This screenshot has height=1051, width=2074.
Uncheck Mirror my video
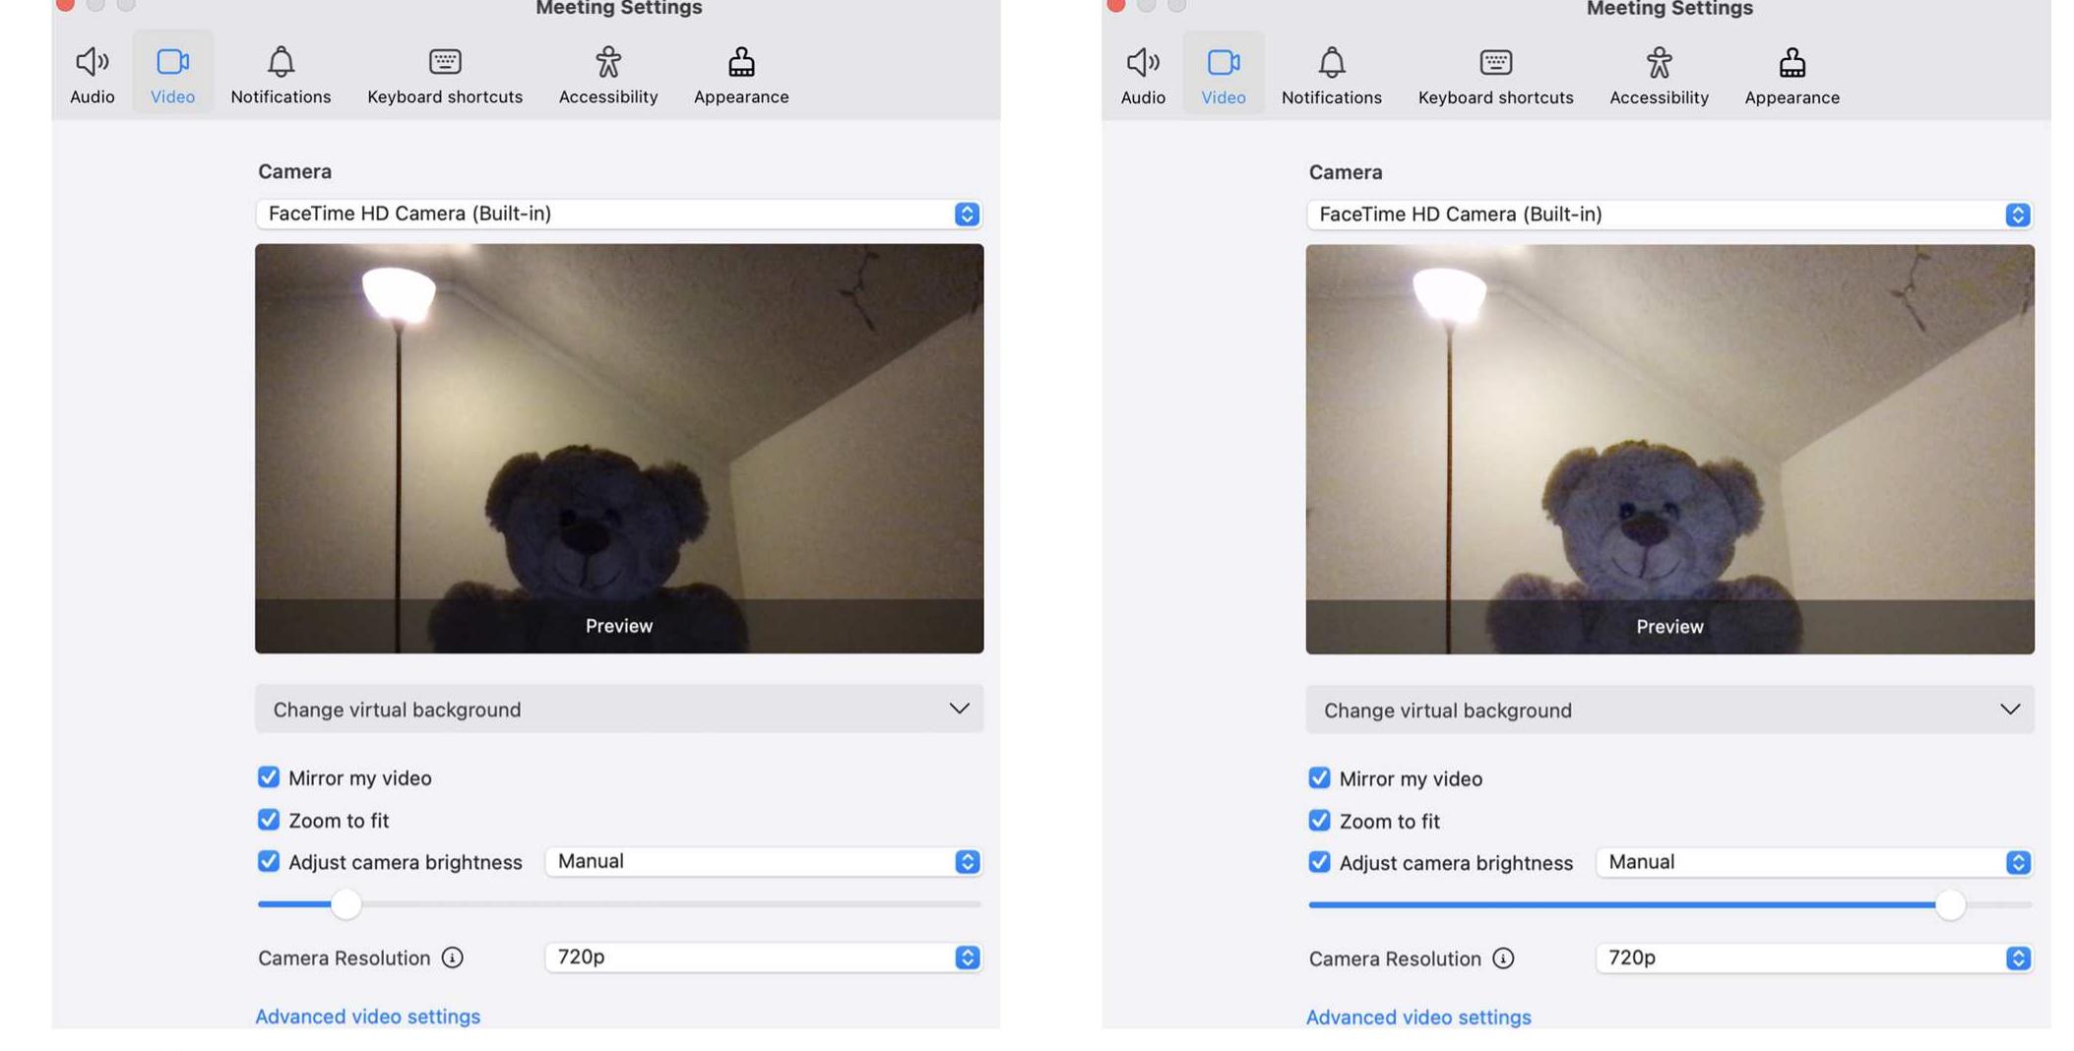pos(268,777)
